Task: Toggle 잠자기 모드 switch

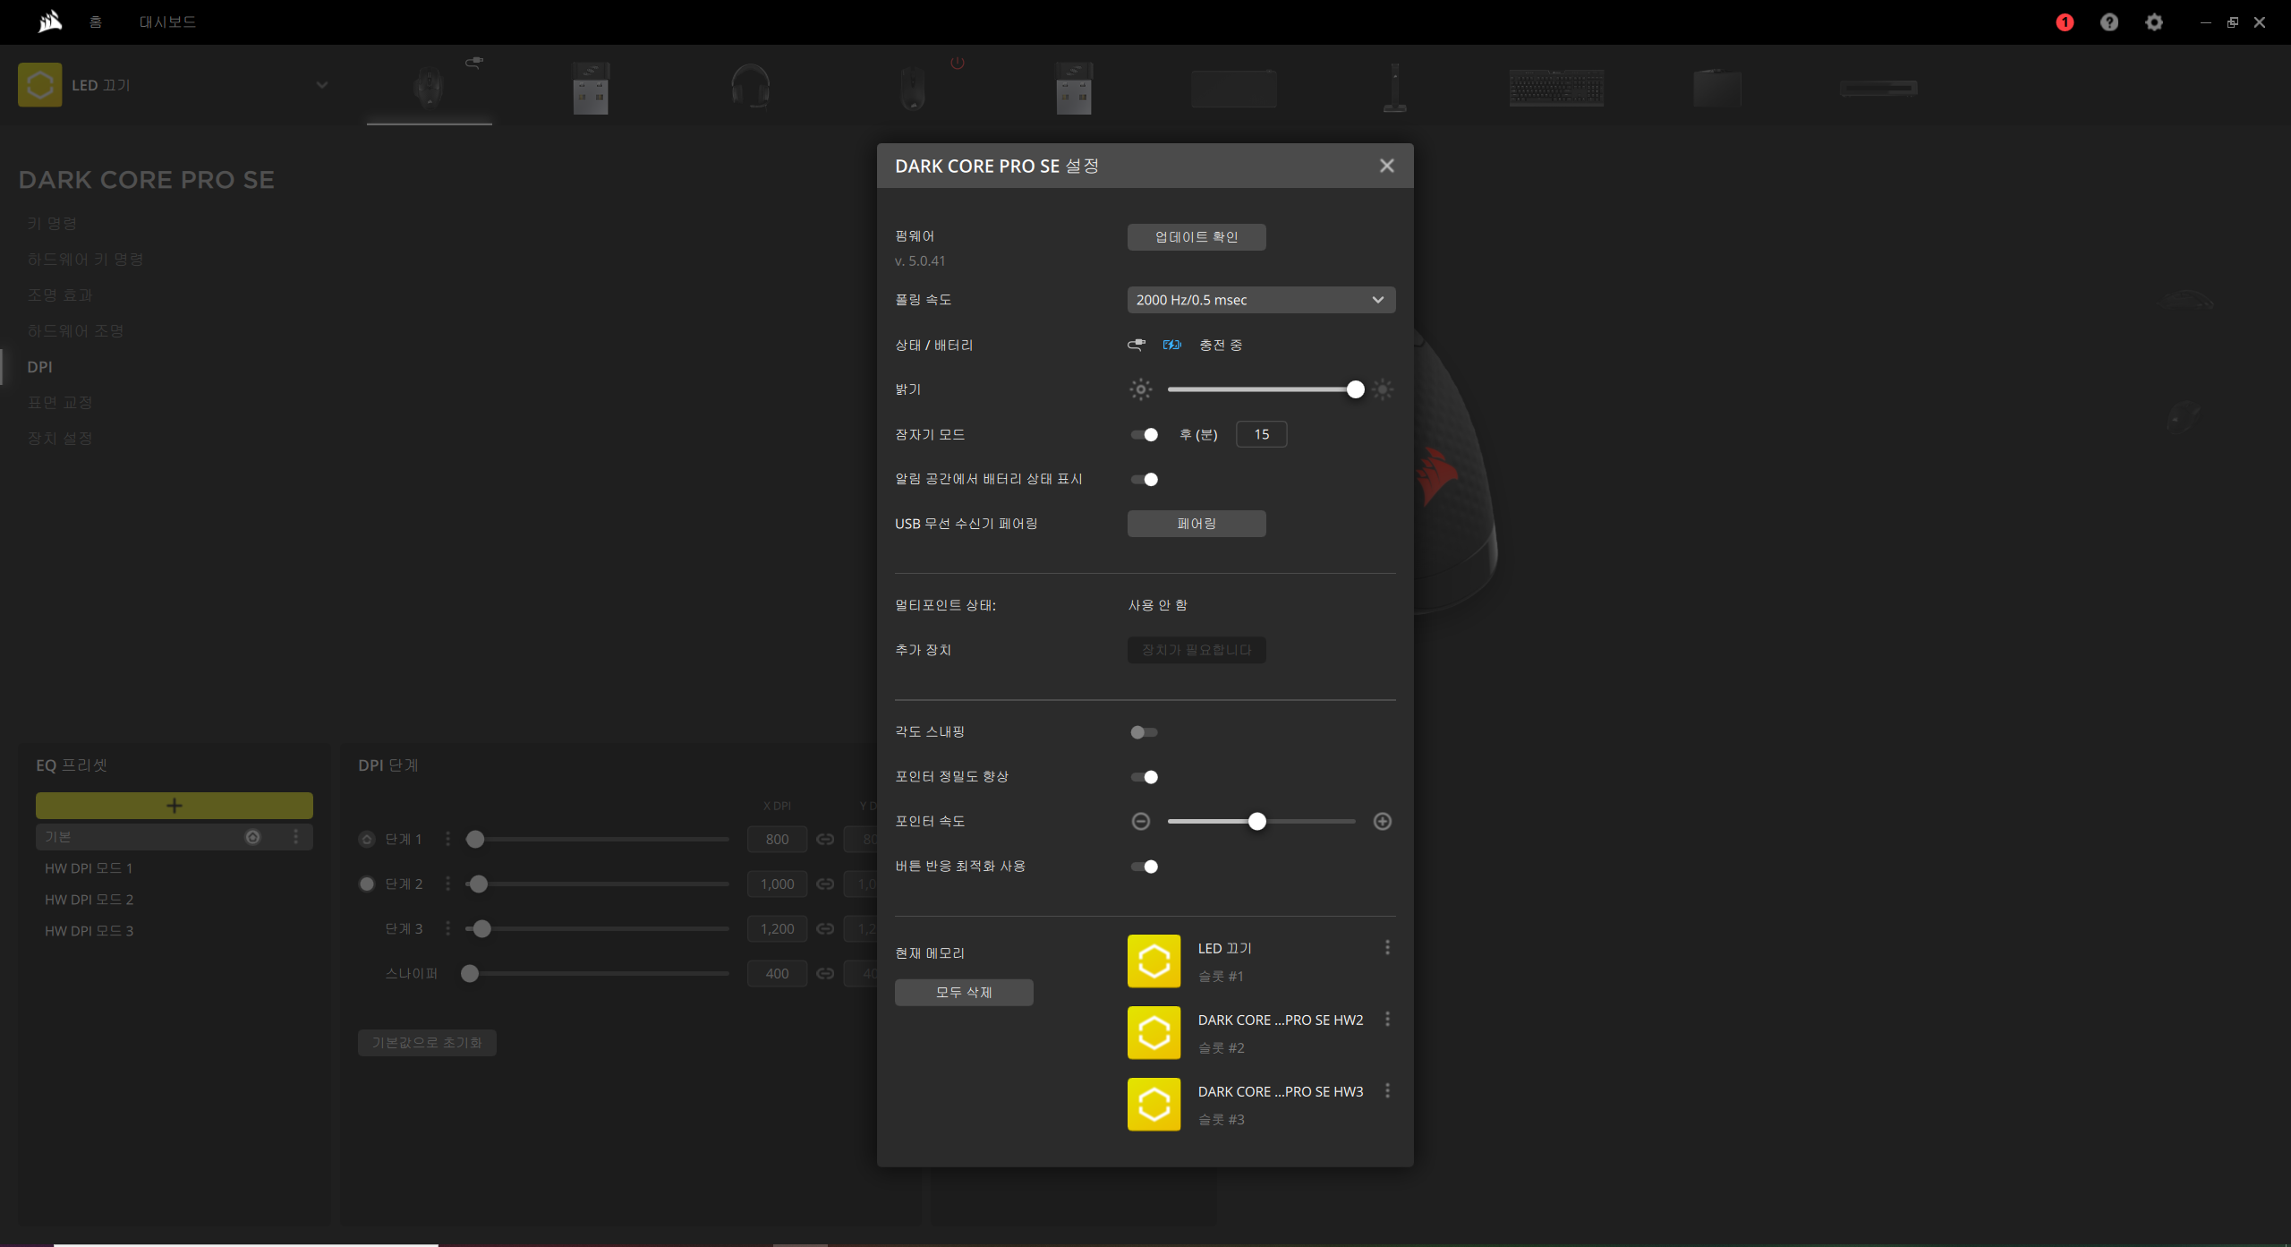Action: tap(1145, 435)
